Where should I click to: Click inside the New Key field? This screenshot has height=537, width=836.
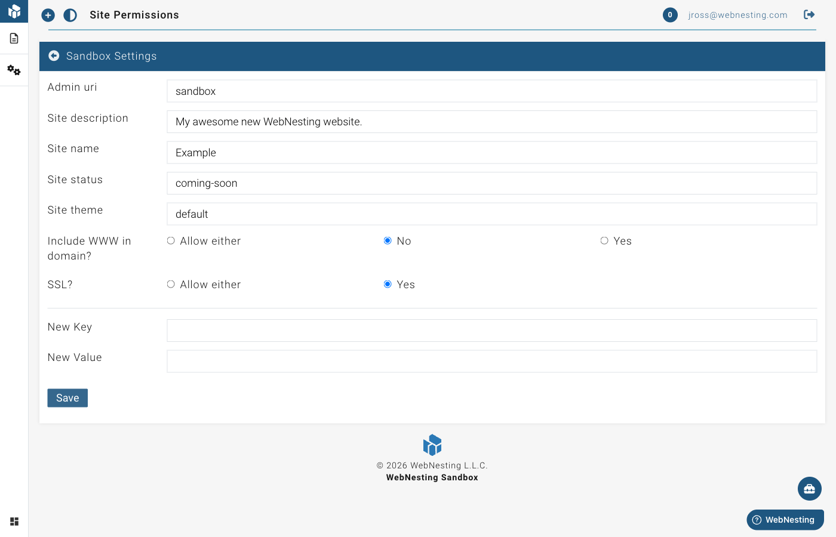(x=491, y=330)
